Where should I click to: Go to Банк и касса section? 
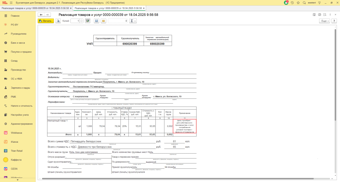(x=18, y=43)
